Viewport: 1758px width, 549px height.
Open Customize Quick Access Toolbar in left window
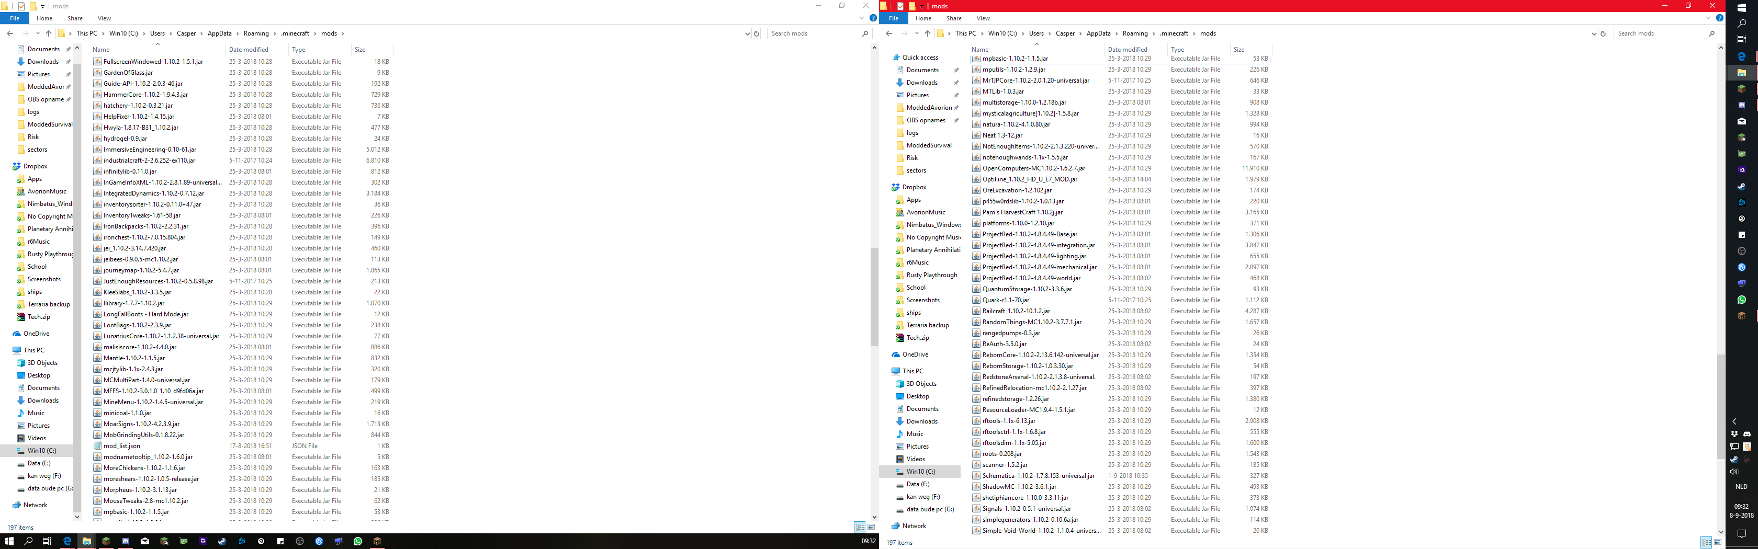point(42,6)
